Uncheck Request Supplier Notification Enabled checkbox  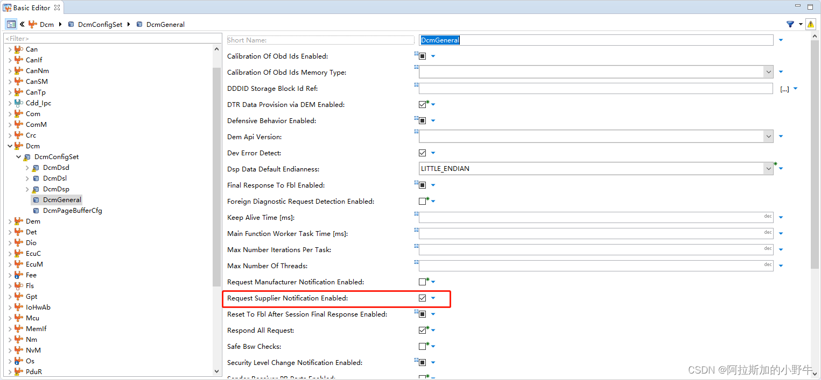[422, 298]
